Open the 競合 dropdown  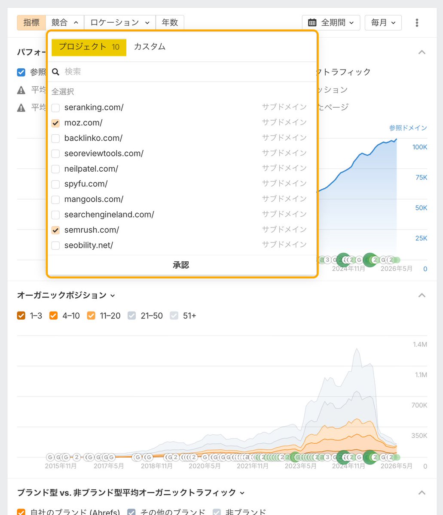coord(65,23)
